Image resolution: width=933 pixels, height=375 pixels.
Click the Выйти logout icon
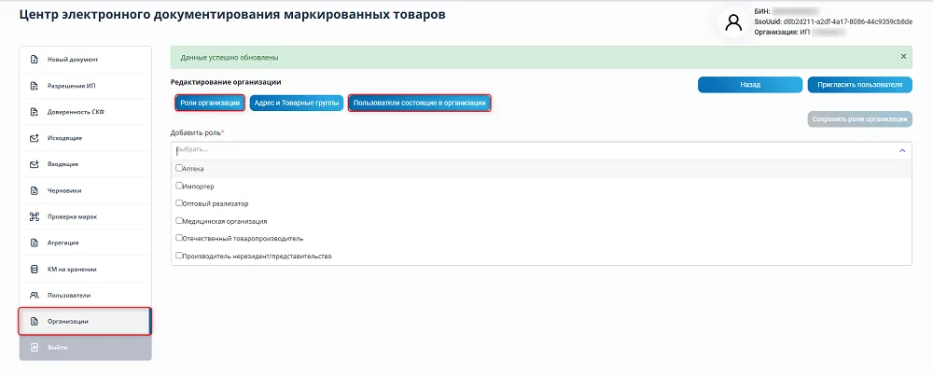34,347
